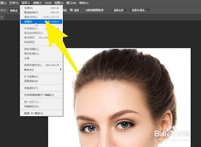This screenshot has width=201, height=147.
Task: Open the 滤镜(T) menu
Action: pos(37,3)
